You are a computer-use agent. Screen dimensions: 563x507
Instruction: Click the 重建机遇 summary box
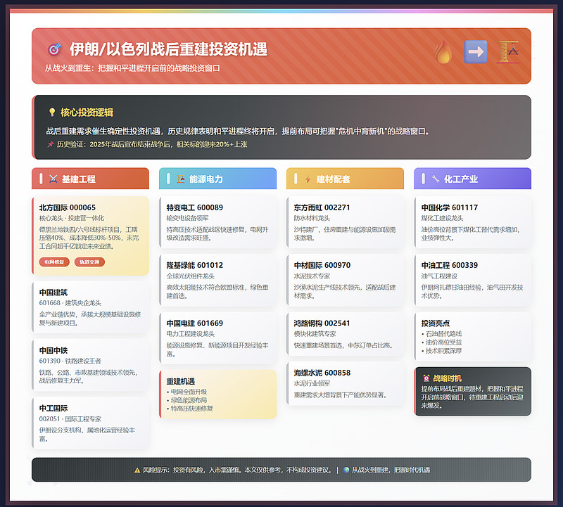tap(217, 394)
